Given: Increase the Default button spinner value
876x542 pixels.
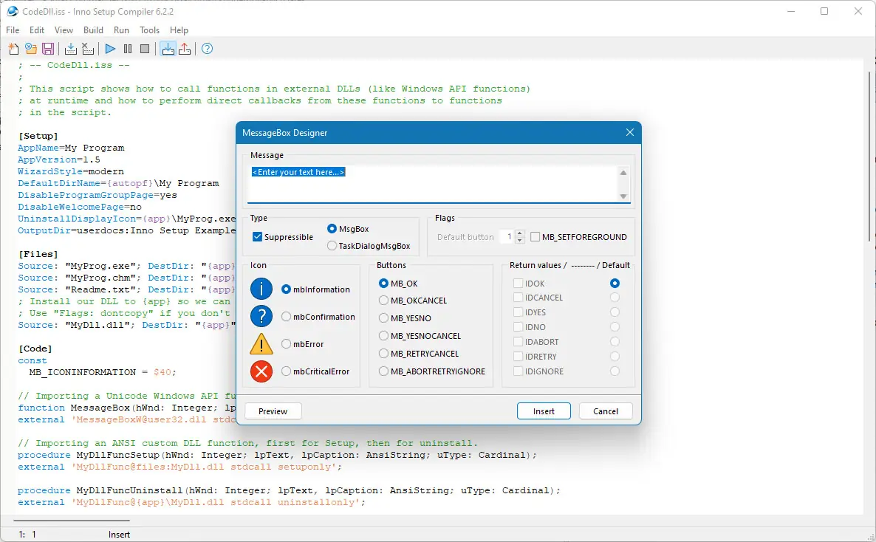Looking at the screenshot, I should click(519, 233).
